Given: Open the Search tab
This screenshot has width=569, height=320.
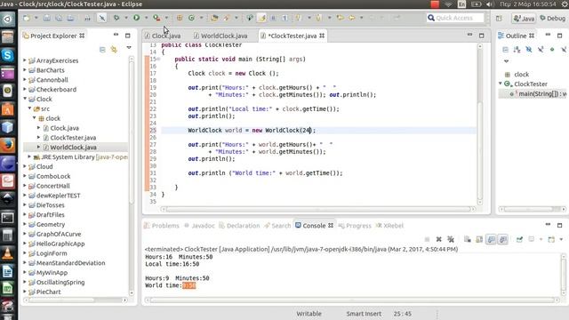Looking at the screenshot, I should pyautogui.click(x=277, y=225).
